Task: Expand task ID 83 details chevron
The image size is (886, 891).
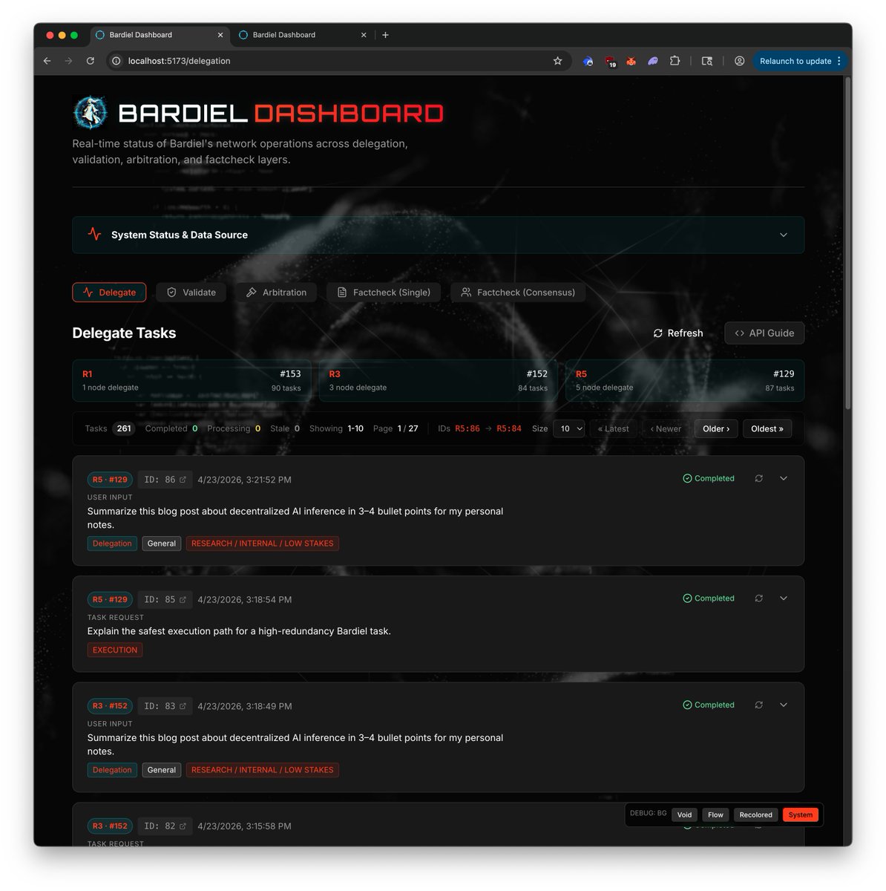Action: coord(784,705)
